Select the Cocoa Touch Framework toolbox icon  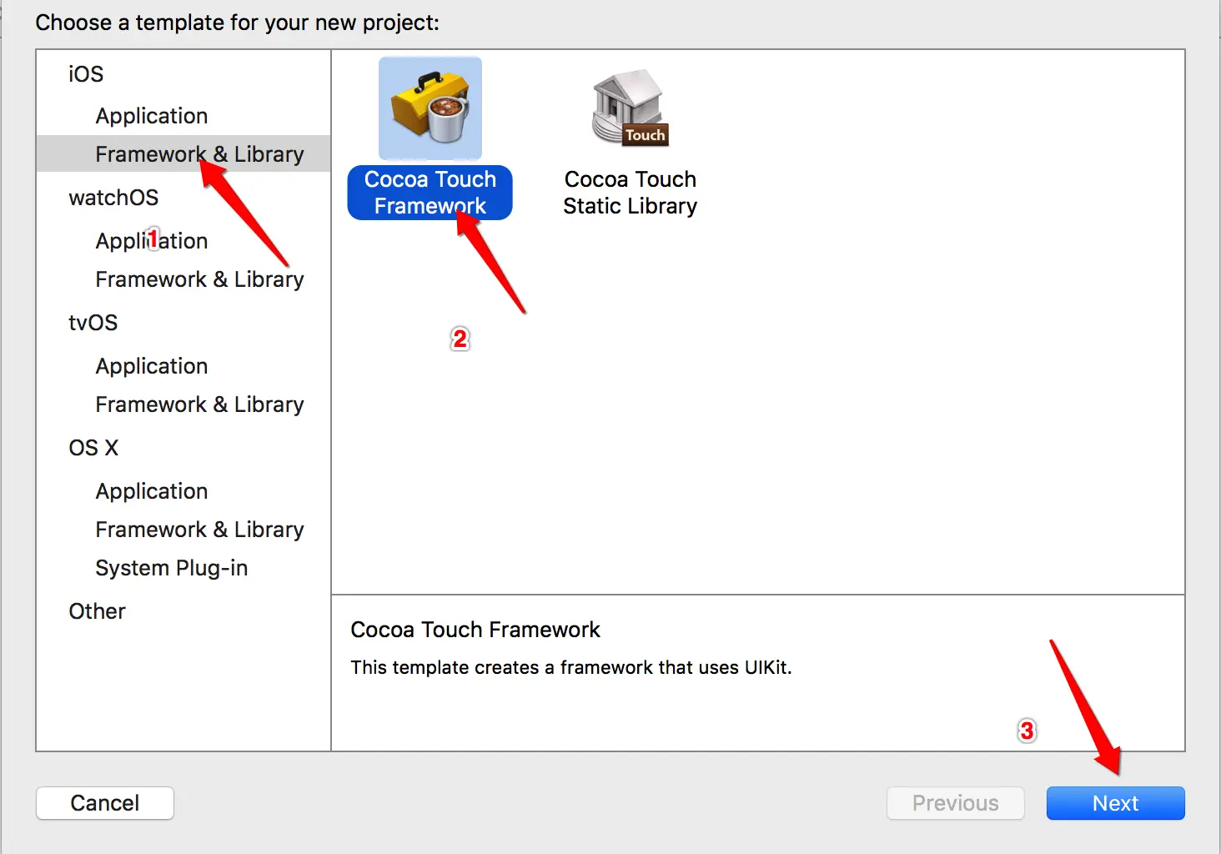pyautogui.click(x=430, y=108)
